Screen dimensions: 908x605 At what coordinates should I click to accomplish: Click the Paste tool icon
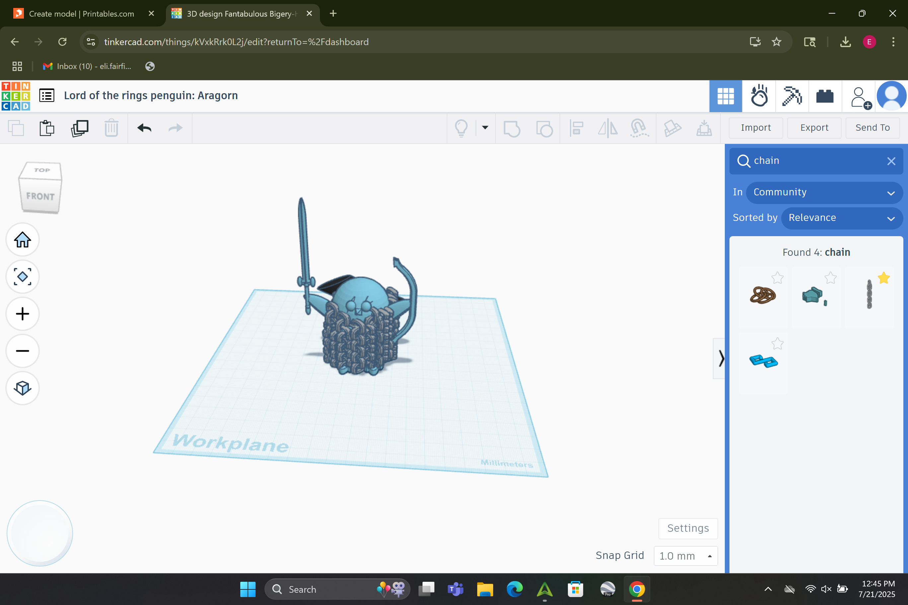click(x=47, y=128)
